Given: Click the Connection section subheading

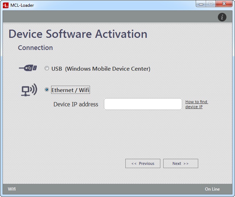Looking at the screenshot, I should coord(35,48).
